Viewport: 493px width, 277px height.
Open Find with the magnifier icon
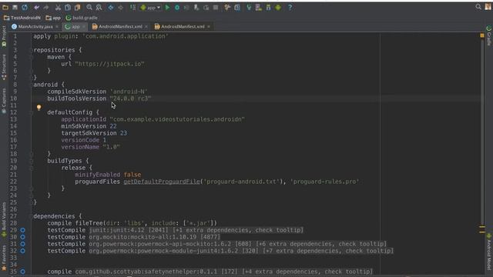[89, 7]
